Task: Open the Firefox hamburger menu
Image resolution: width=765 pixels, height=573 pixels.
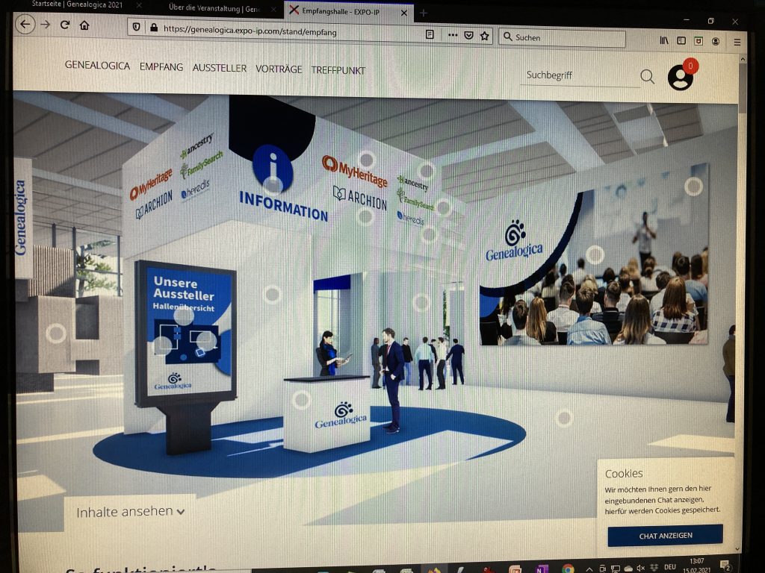Action: pos(737,42)
